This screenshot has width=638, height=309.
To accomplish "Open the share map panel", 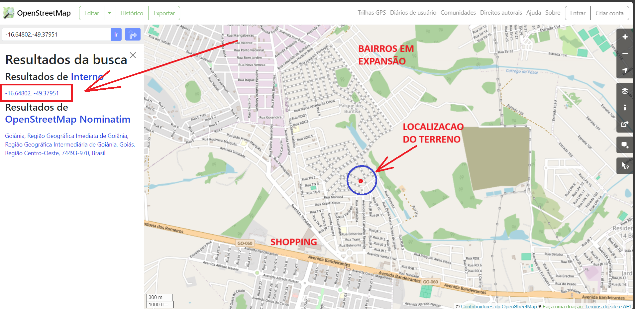I will 625,124.
